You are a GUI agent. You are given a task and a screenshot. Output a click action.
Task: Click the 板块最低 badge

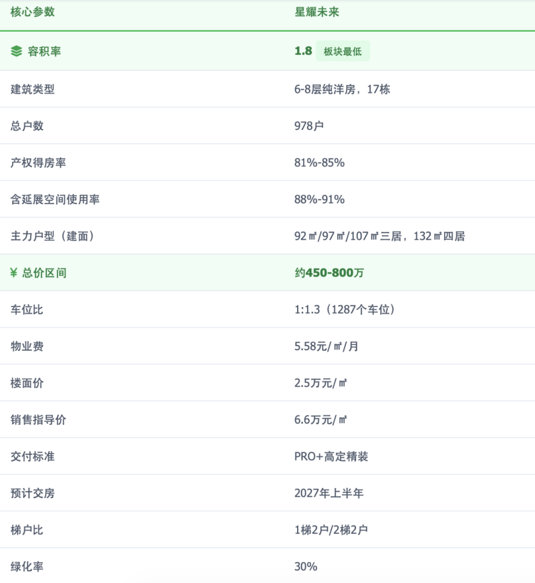pos(343,52)
